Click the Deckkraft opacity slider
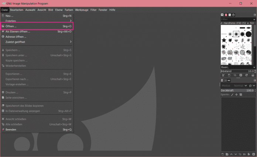 pyautogui.click(x=236, y=90)
